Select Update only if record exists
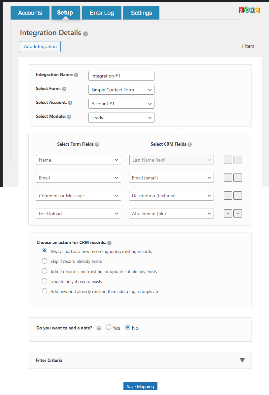269x395 pixels. point(45,281)
